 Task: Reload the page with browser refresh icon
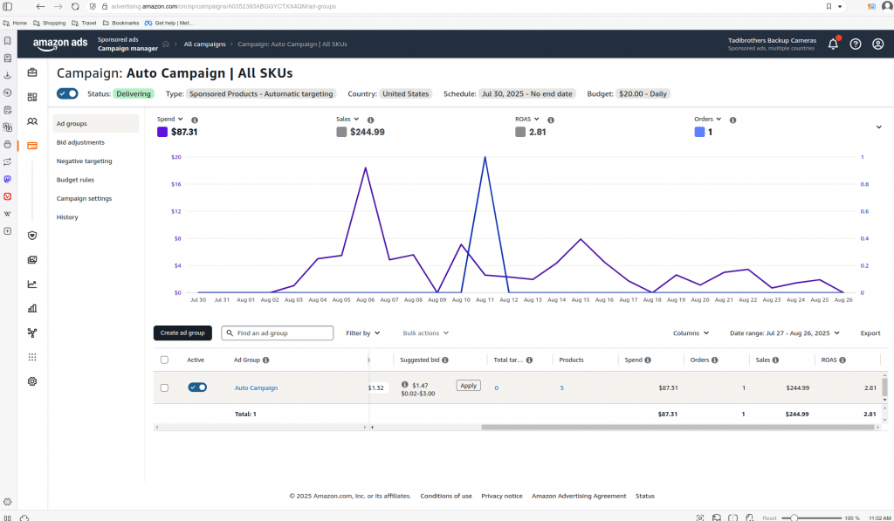(x=75, y=6)
